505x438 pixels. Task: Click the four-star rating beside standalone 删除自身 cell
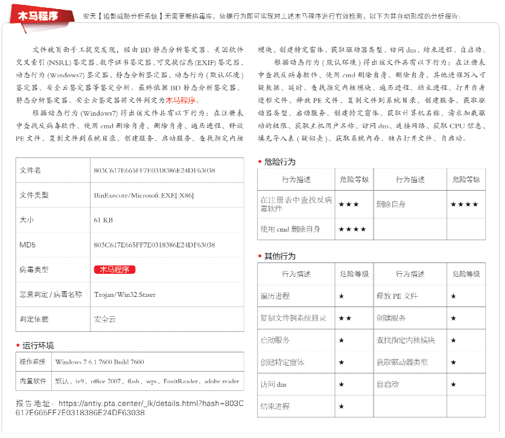click(x=465, y=204)
